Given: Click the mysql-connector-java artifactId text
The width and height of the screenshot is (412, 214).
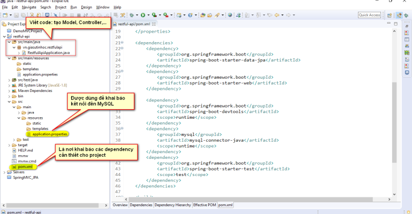Looking at the screenshot, I should click(x=216, y=140).
